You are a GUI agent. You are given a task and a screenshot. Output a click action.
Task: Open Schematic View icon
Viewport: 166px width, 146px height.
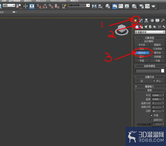point(127,6)
